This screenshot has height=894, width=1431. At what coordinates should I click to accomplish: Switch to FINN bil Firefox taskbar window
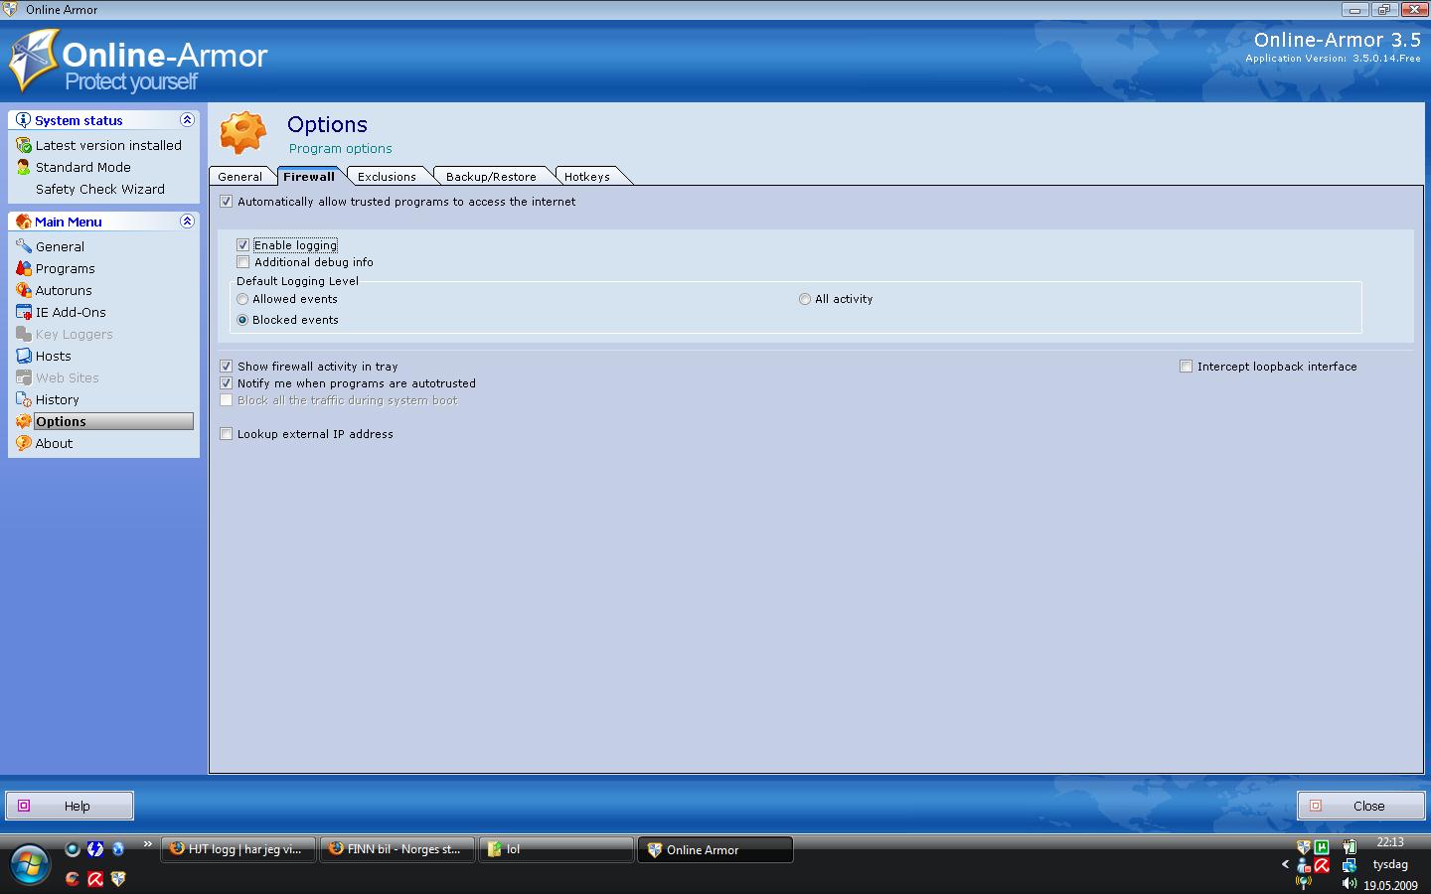tap(397, 849)
